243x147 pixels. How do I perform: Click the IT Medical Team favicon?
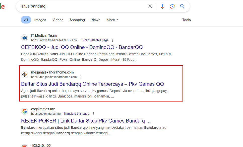click(x=25, y=38)
